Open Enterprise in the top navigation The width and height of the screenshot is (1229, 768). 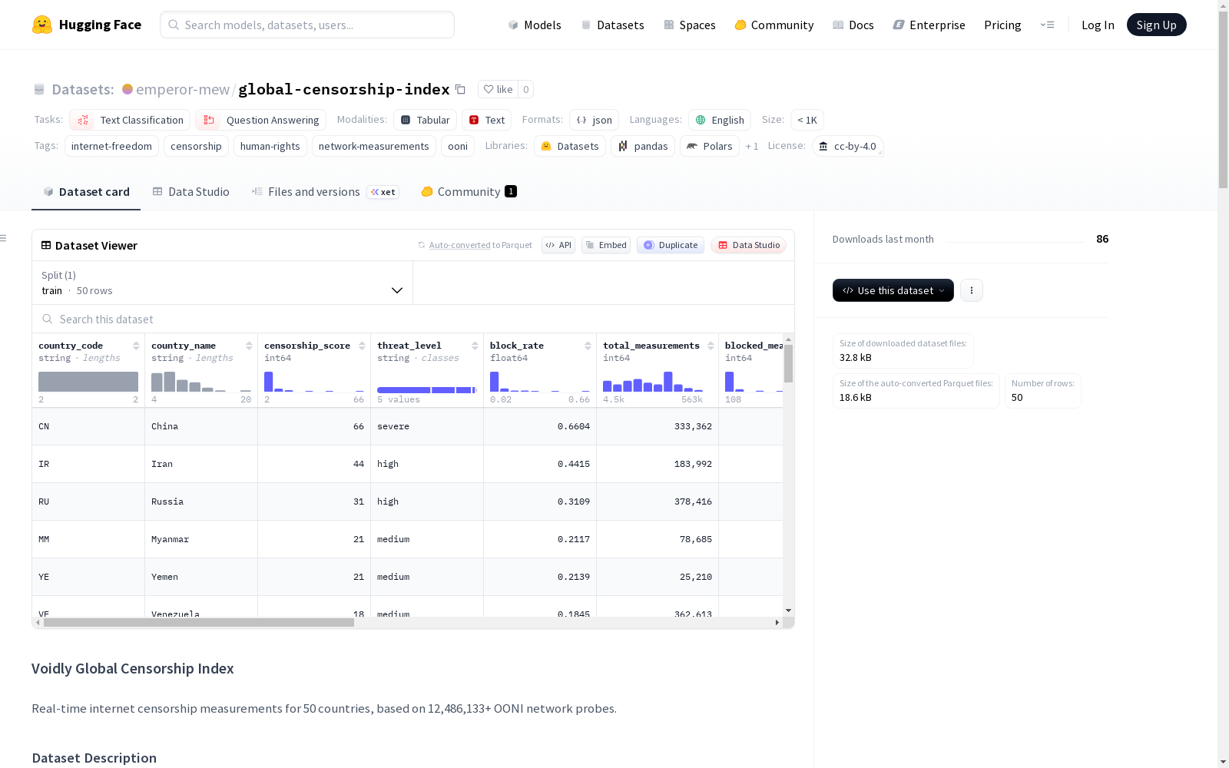(x=929, y=25)
